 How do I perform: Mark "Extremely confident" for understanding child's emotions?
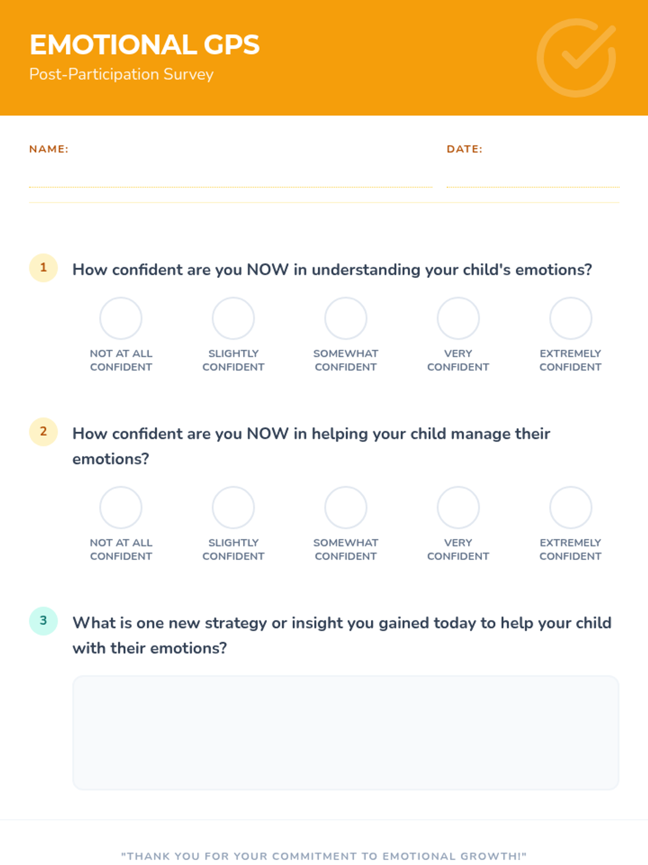coord(570,318)
